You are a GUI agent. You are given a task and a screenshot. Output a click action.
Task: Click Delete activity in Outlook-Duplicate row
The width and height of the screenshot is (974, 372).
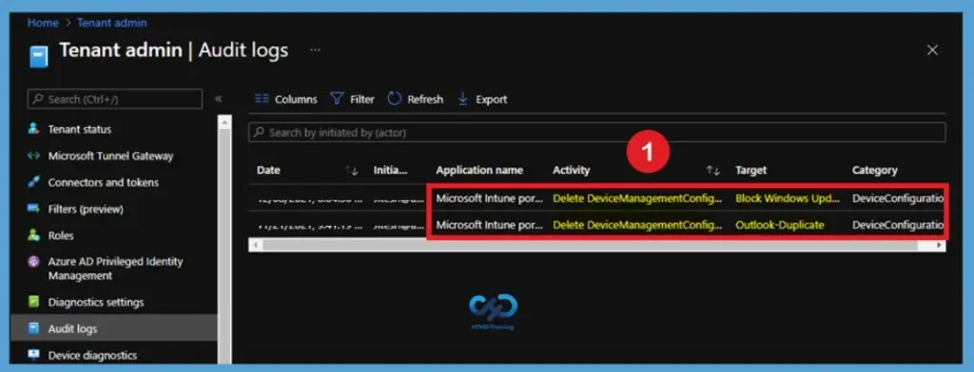point(638,225)
